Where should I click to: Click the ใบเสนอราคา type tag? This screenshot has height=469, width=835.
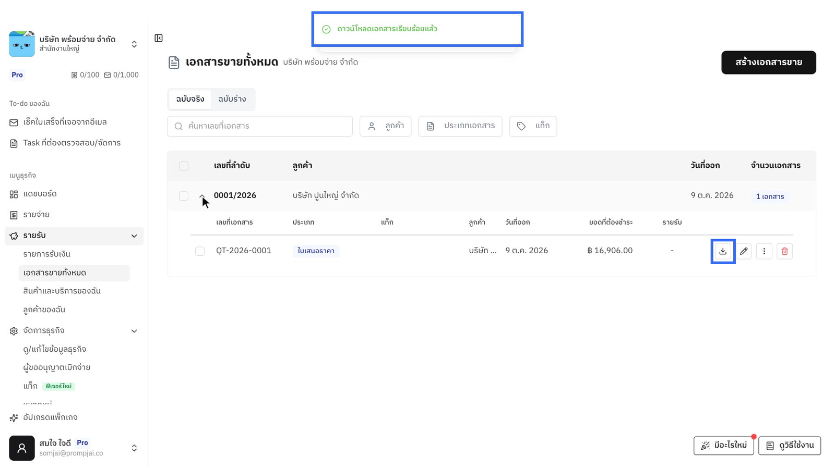pyautogui.click(x=316, y=251)
